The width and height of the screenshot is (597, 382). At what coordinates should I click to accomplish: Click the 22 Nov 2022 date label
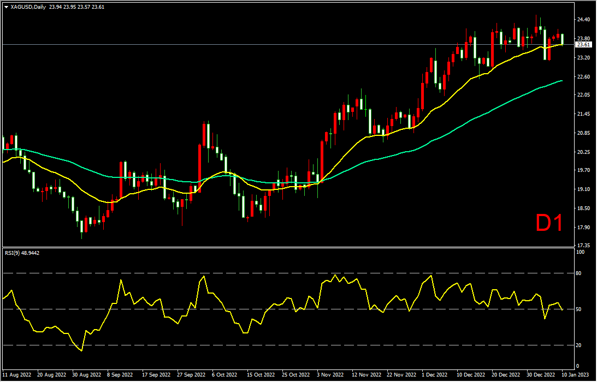401,374
